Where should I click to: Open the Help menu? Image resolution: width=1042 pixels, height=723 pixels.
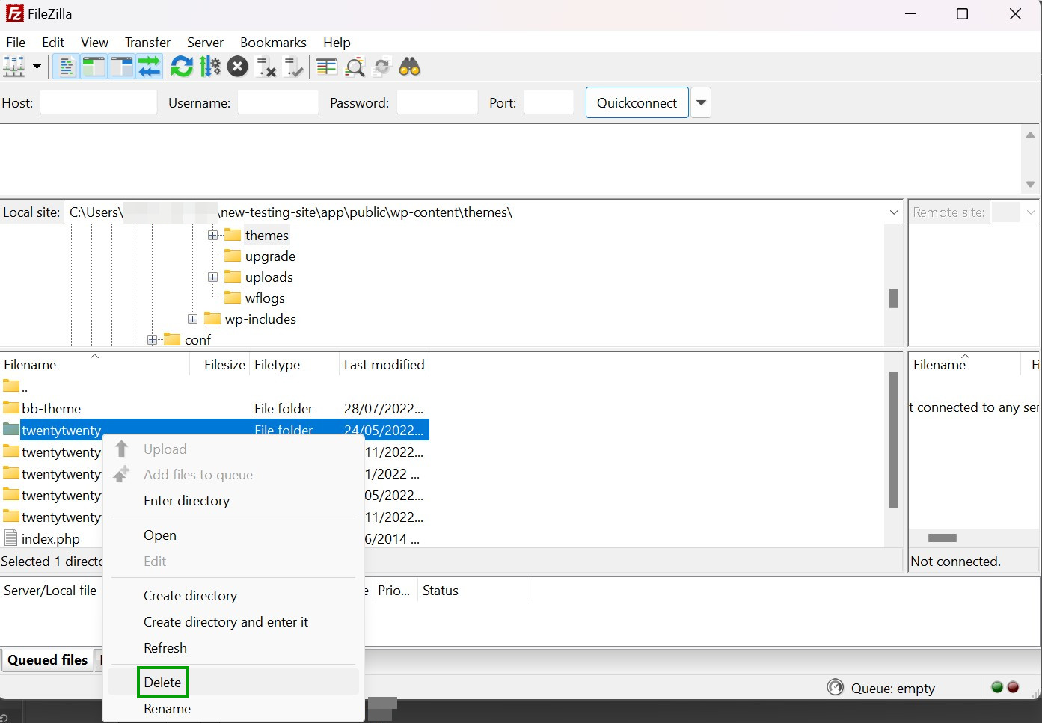pos(337,43)
